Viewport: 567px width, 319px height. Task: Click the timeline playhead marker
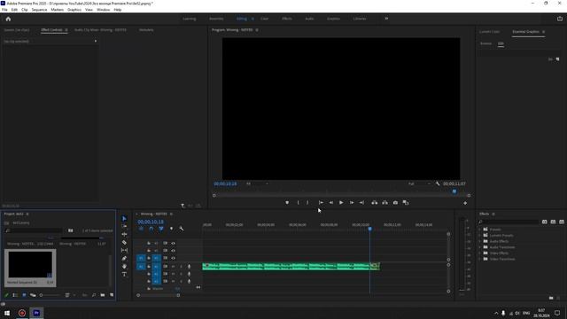click(x=369, y=229)
